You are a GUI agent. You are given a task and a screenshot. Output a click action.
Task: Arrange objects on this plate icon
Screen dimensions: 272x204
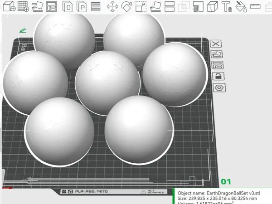click(x=218, y=65)
